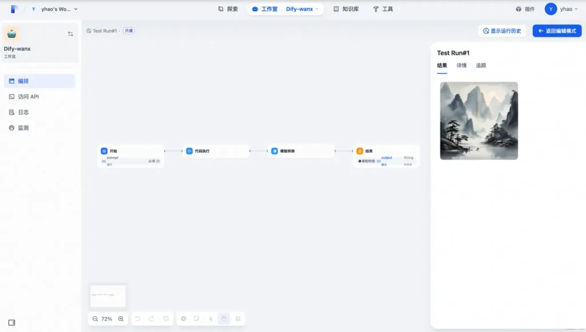Activate the hand pan mode tool
The image size is (586, 332).
pyautogui.click(x=224, y=319)
